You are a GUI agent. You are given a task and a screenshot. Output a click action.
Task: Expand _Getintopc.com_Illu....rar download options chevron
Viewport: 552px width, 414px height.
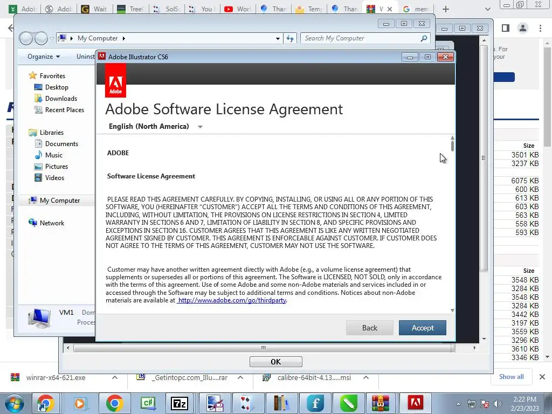click(x=240, y=377)
